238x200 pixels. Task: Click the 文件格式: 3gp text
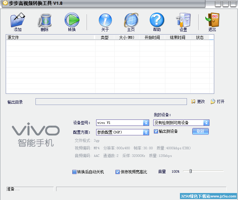[x=87, y=140]
